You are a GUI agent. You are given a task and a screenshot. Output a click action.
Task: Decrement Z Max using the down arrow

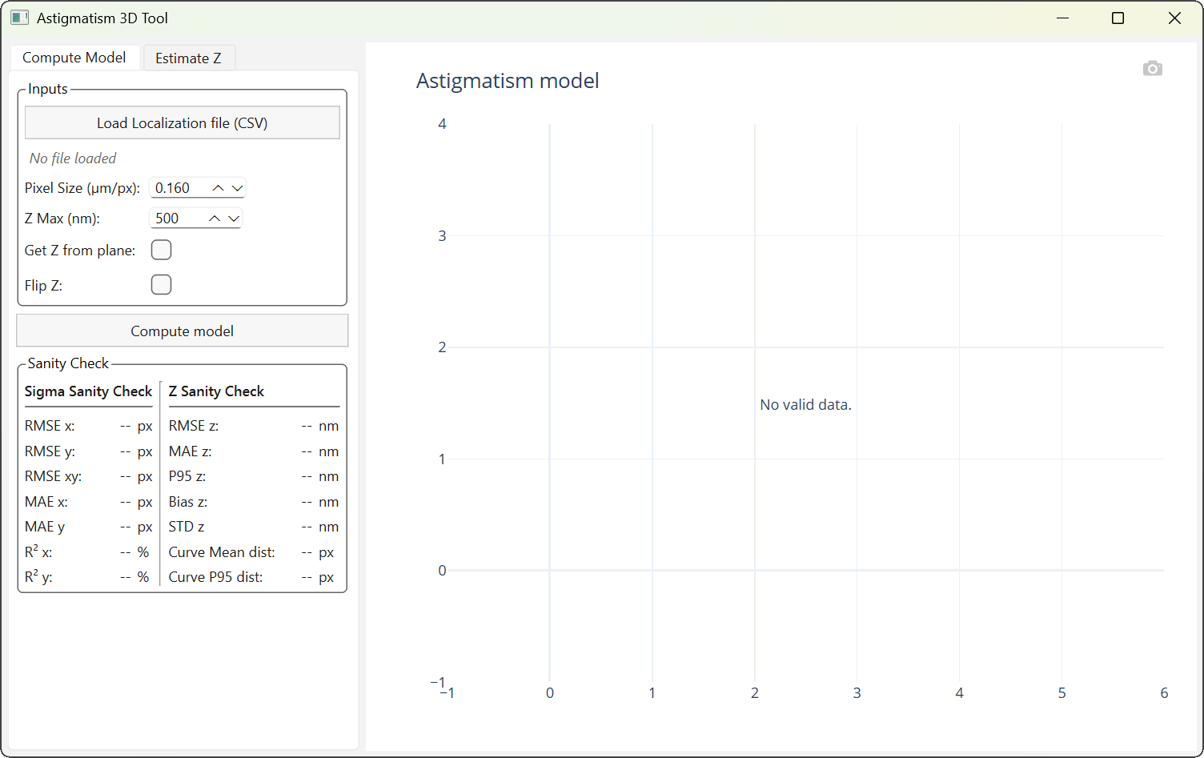(x=234, y=218)
